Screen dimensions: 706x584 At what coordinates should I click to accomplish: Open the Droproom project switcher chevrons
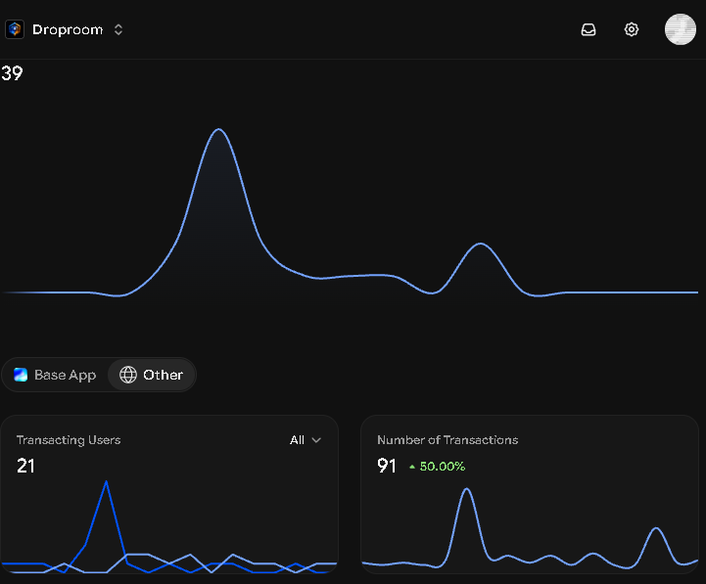click(x=118, y=29)
